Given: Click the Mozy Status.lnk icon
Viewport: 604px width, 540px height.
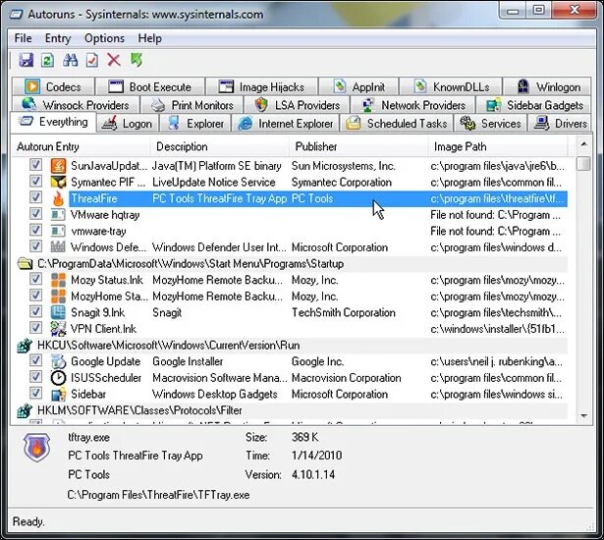Looking at the screenshot, I should 58,280.
